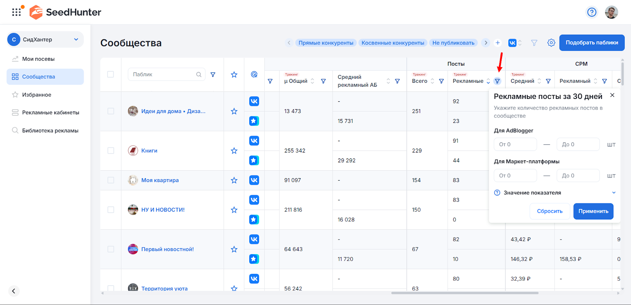This screenshot has height=305, width=631.
Task: Select all communities header checkbox
Action: [110, 74]
